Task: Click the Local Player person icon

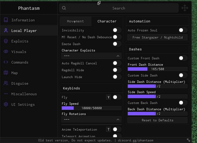Action: [6, 30]
